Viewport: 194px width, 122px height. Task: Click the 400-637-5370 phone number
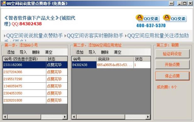click(151, 25)
